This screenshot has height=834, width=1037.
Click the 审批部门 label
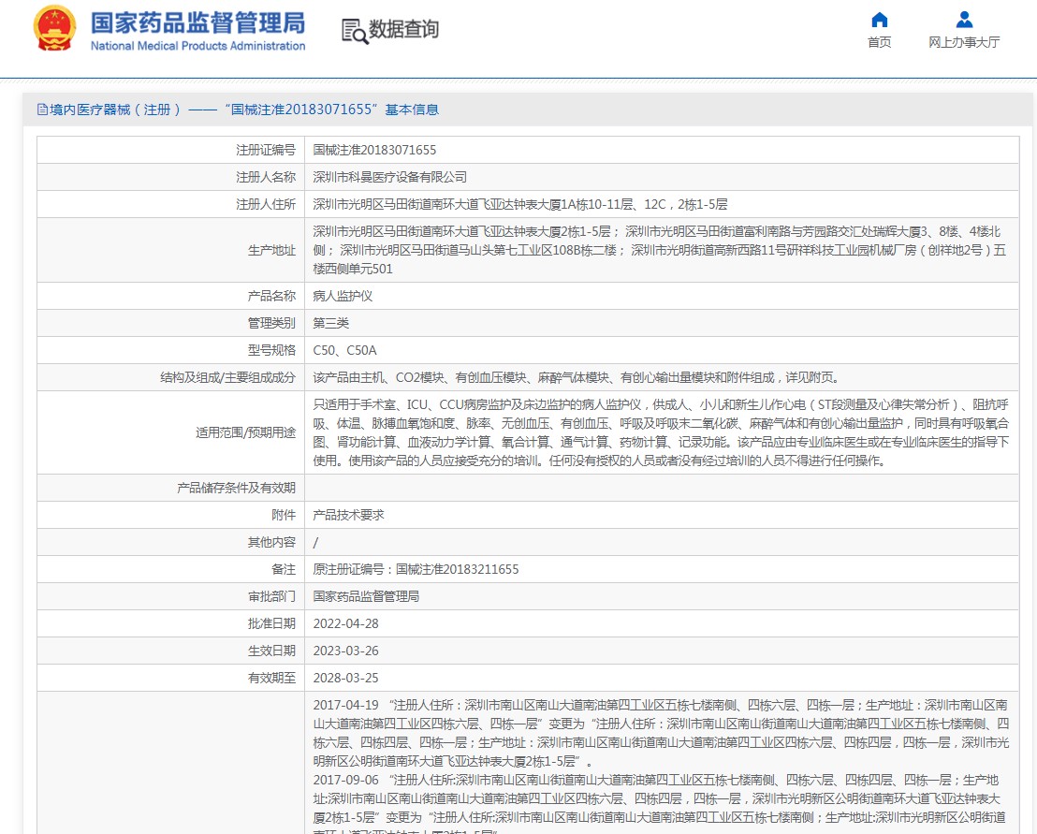pyautogui.click(x=271, y=596)
